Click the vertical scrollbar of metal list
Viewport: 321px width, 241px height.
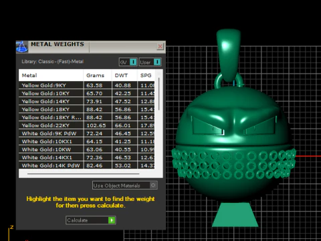[159, 94]
